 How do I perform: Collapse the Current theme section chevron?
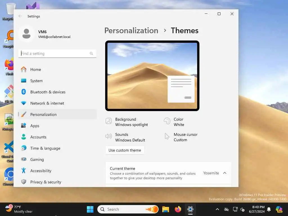tap(225, 173)
